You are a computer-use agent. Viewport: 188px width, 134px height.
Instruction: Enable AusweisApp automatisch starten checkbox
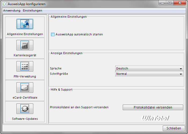(x=53, y=35)
